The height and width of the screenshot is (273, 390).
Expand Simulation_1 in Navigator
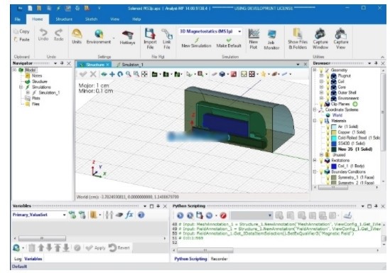coord(28,92)
